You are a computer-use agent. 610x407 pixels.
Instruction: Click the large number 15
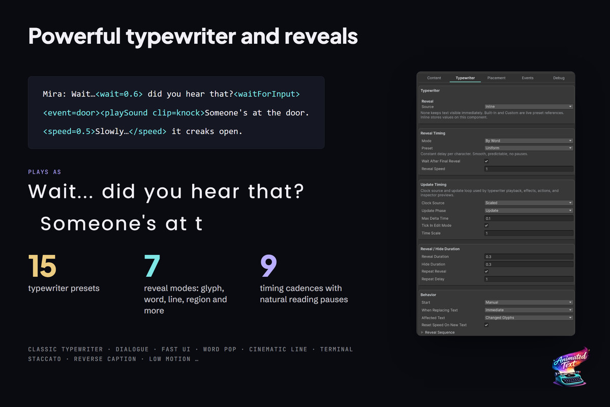(x=42, y=266)
